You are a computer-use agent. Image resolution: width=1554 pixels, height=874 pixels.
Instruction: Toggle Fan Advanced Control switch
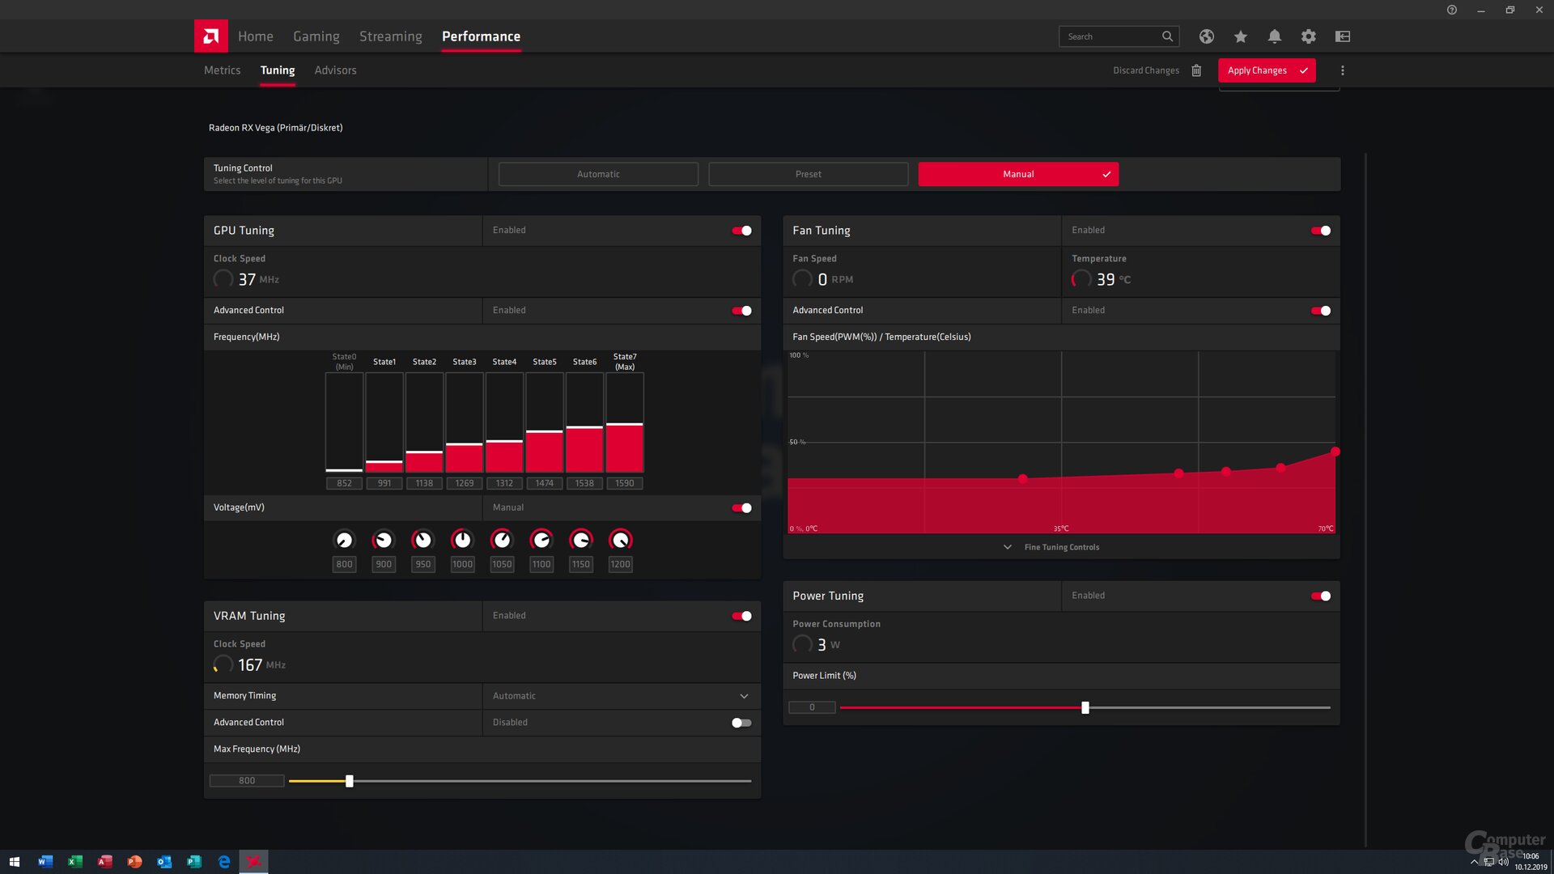1321,311
